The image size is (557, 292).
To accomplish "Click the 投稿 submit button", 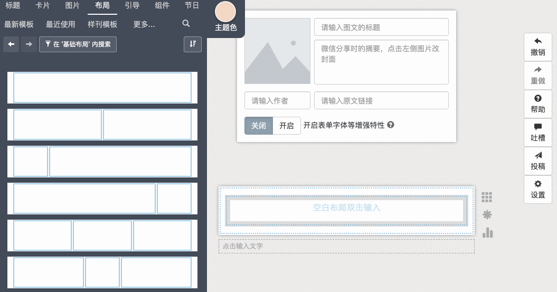I will click(538, 161).
